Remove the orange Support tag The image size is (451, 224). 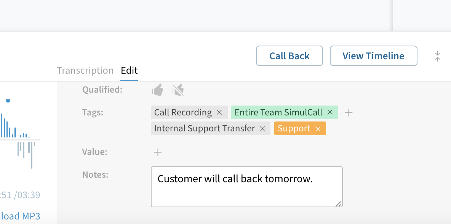pos(318,129)
